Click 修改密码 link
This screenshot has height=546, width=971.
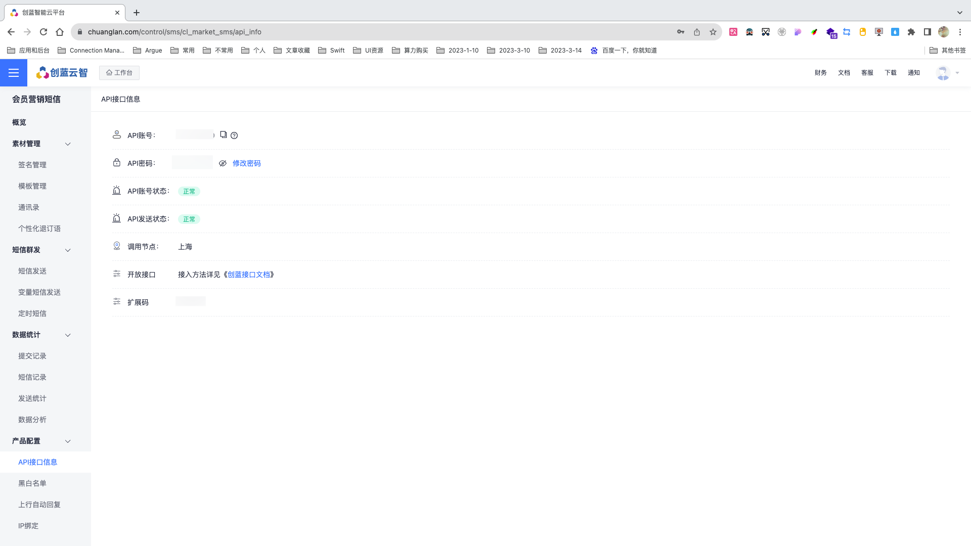(x=247, y=163)
